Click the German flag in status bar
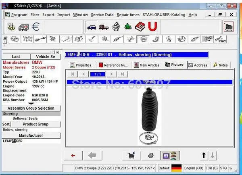 point(176,168)
